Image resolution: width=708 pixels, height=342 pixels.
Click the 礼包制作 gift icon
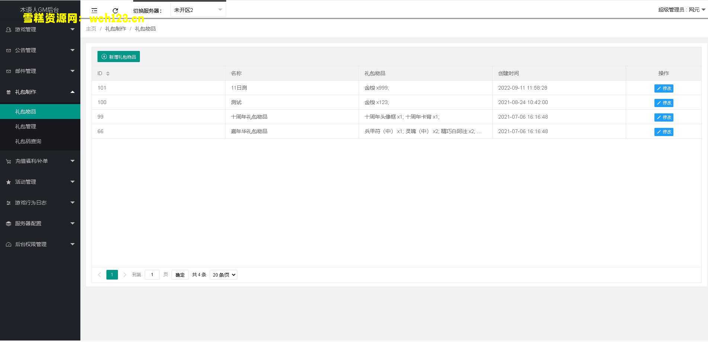coord(9,92)
